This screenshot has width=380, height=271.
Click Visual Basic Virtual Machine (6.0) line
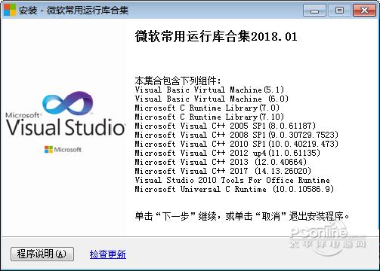[212, 99]
